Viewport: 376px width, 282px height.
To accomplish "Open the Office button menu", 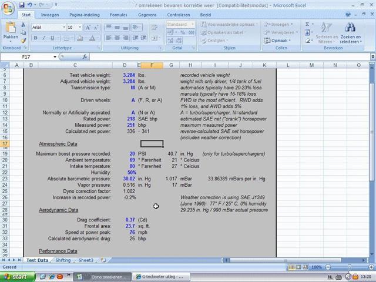I will [8, 9].
